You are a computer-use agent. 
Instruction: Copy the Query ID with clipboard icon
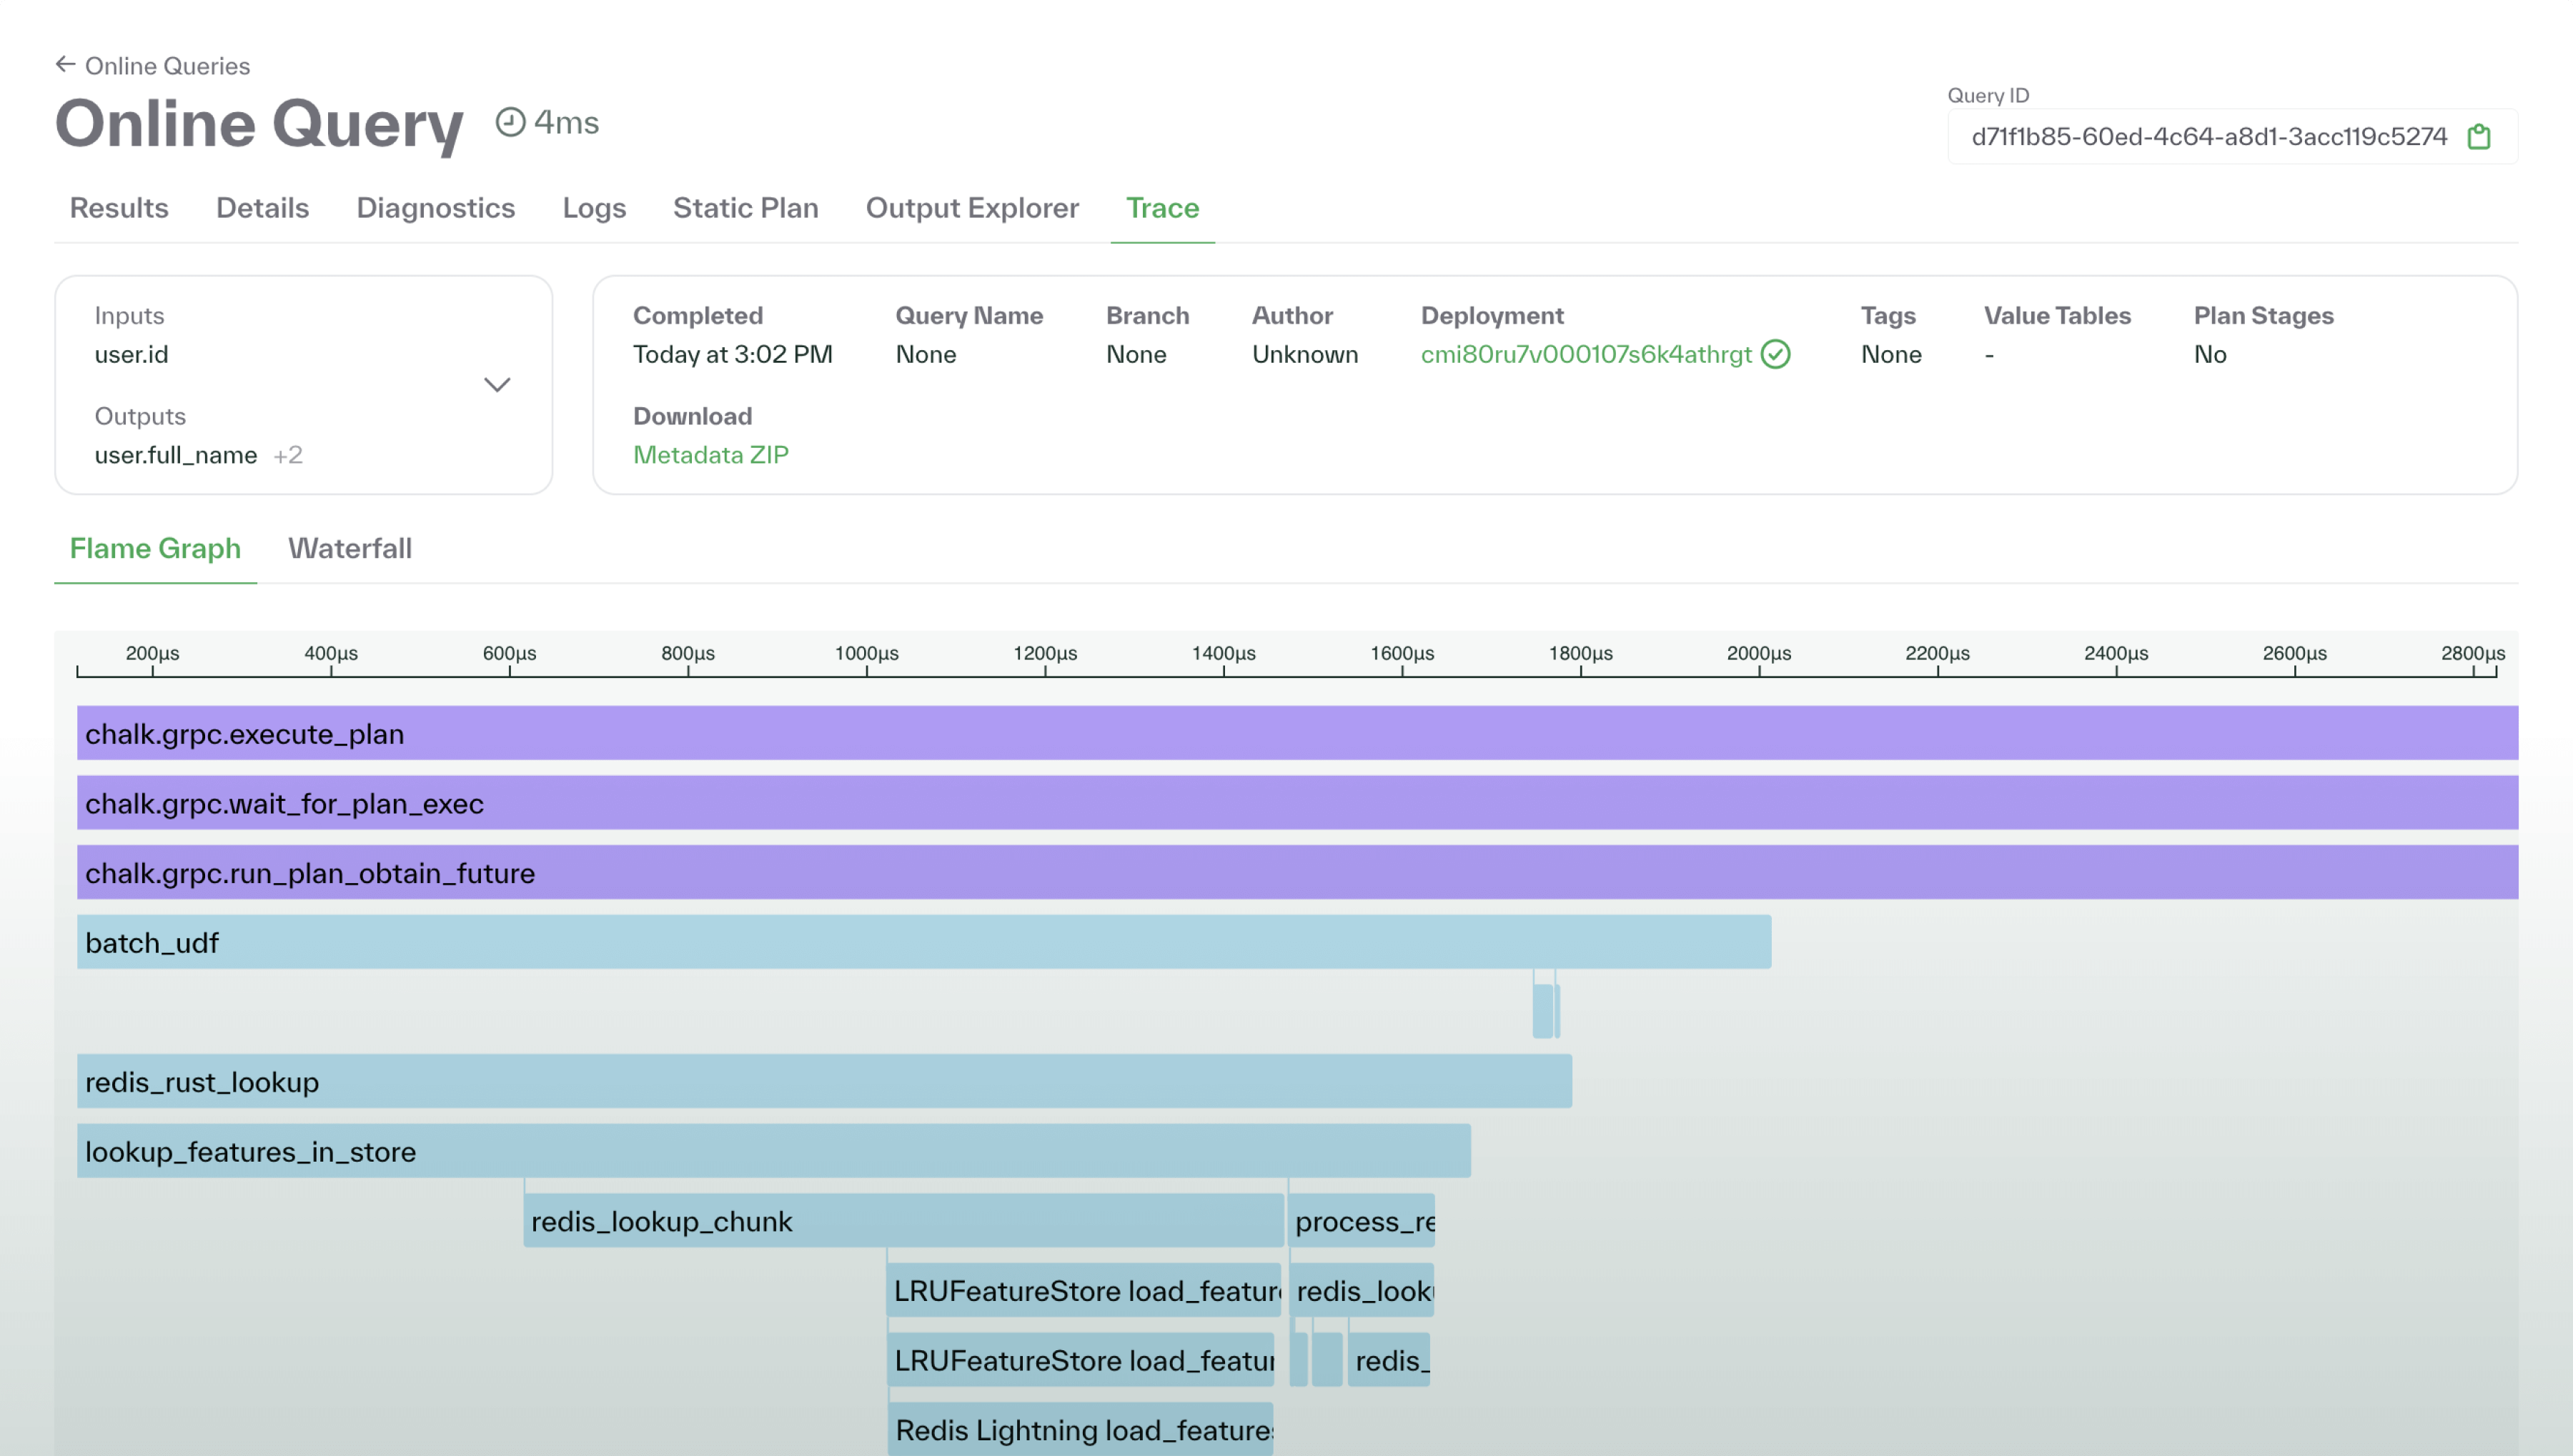(x=2478, y=137)
